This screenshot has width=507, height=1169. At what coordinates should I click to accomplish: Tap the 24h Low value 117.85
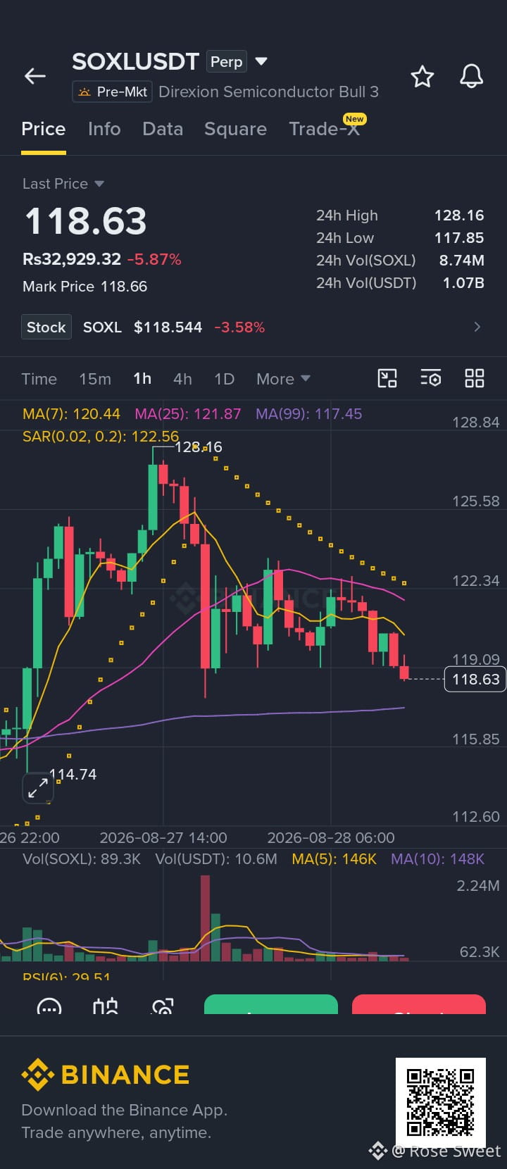(x=459, y=237)
